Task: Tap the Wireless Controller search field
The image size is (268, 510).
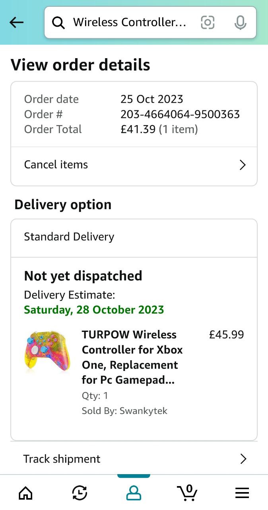Action: pos(129,23)
